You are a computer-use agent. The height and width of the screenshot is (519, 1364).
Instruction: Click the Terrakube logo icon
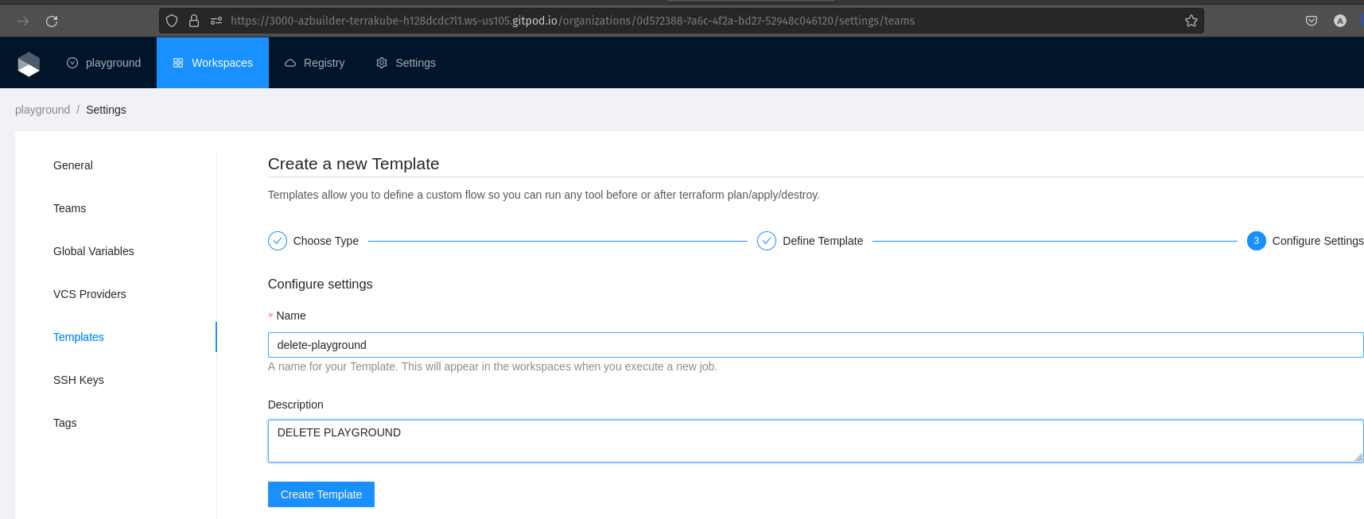click(29, 64)
